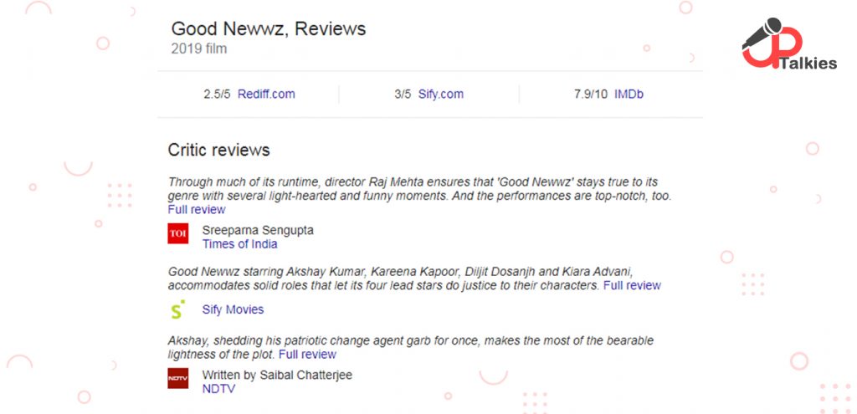Open the Sify.com rating link
The height and width of the screenshot is (414, 857).
point(441,94)
